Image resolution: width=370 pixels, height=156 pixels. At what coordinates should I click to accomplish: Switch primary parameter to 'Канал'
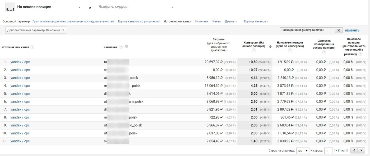click(x=216, y=21)
